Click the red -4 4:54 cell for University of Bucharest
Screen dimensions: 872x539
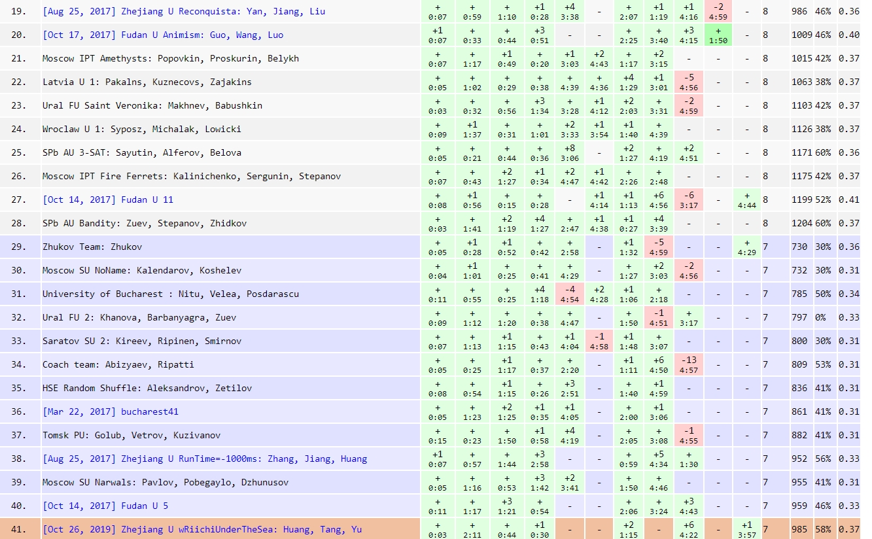point(569,294)
